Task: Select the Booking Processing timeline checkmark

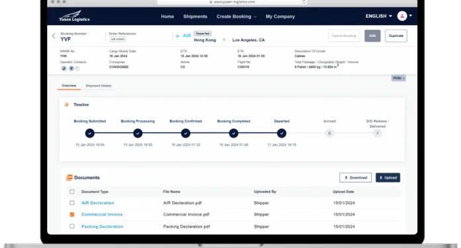Action: 138,133
